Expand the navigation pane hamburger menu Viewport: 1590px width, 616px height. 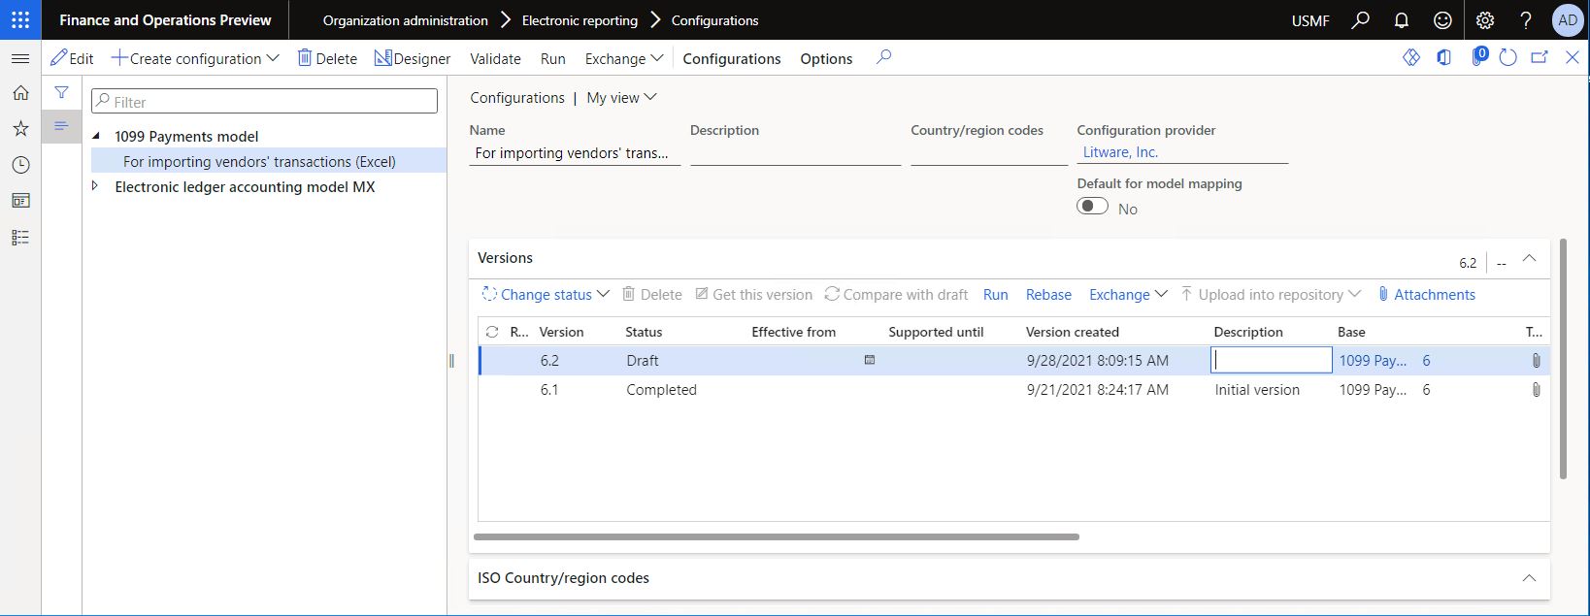20,58
